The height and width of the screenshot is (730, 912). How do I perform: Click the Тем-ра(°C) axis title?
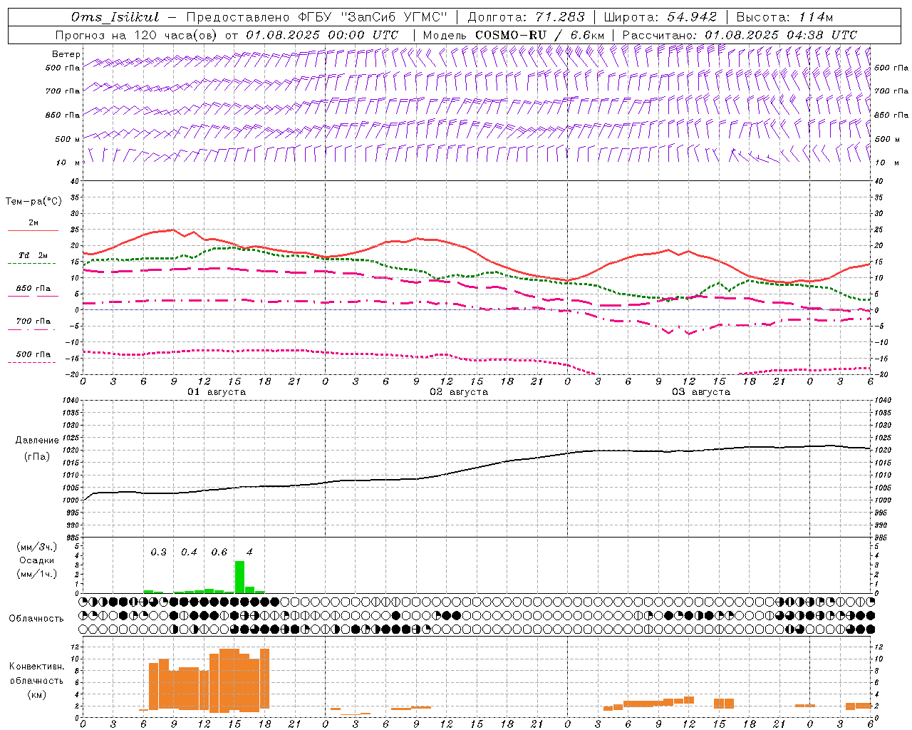point(33,202)
